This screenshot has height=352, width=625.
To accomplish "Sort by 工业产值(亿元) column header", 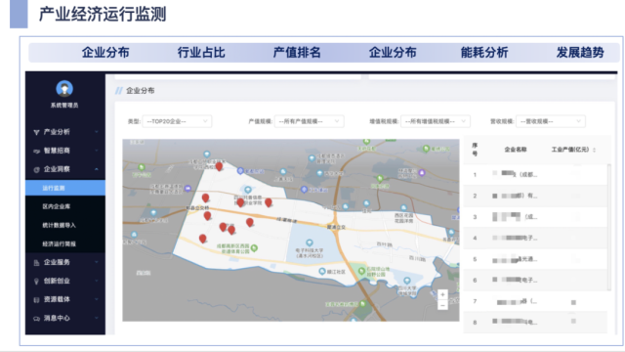I will click(x=573, y=150).
